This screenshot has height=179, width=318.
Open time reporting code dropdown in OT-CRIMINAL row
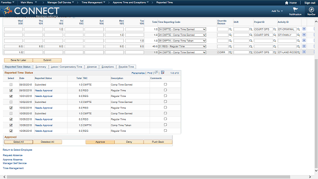(x=182, y=29)
